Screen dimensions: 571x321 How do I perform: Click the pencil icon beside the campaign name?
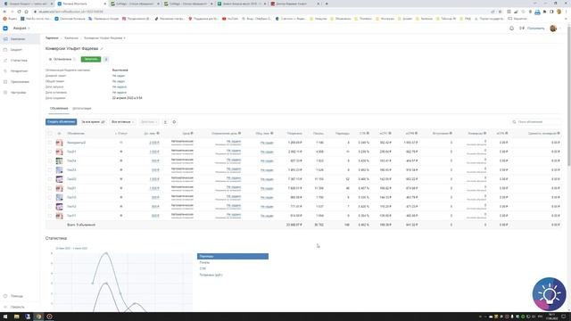[102, 49]
